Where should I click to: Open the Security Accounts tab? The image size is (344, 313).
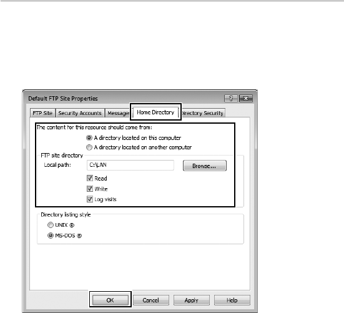[80, 113]
